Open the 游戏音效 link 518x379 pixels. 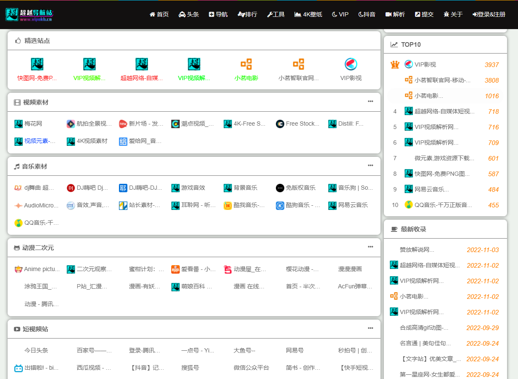coord(193,188)
